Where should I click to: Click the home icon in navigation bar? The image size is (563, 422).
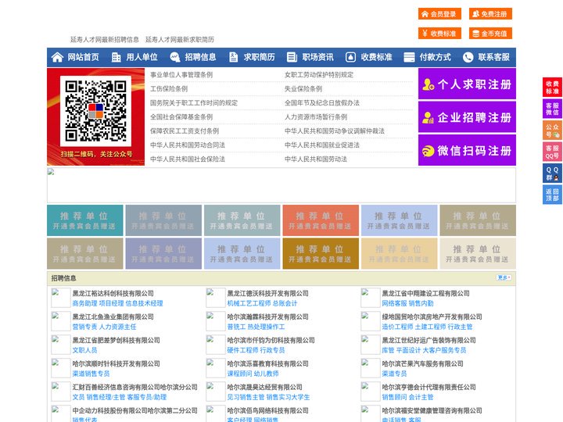point(57,57)
